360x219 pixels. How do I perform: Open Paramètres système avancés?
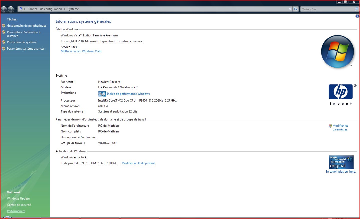(x=26, y=49)
